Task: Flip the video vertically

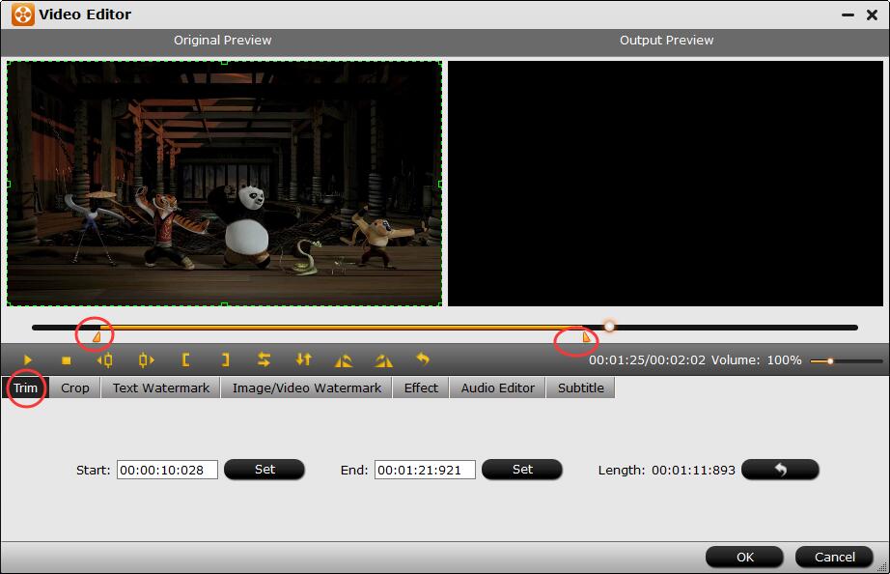Action: click(x=304, y=360)
